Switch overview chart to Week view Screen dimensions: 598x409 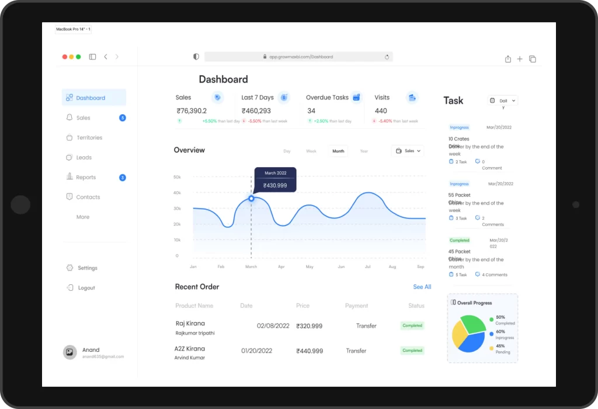click(x=311, y=151)
